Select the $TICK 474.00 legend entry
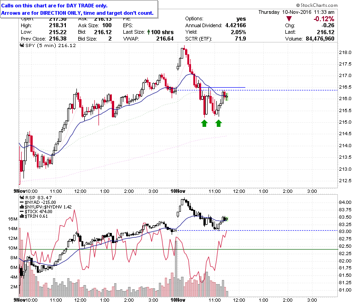 [39, 212]
